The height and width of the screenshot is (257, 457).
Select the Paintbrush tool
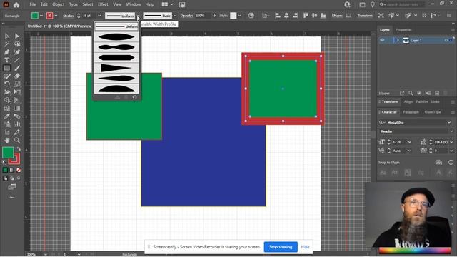tap(17, 69)
